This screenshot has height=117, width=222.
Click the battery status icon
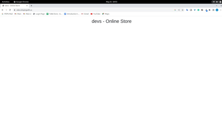(220, 2)
